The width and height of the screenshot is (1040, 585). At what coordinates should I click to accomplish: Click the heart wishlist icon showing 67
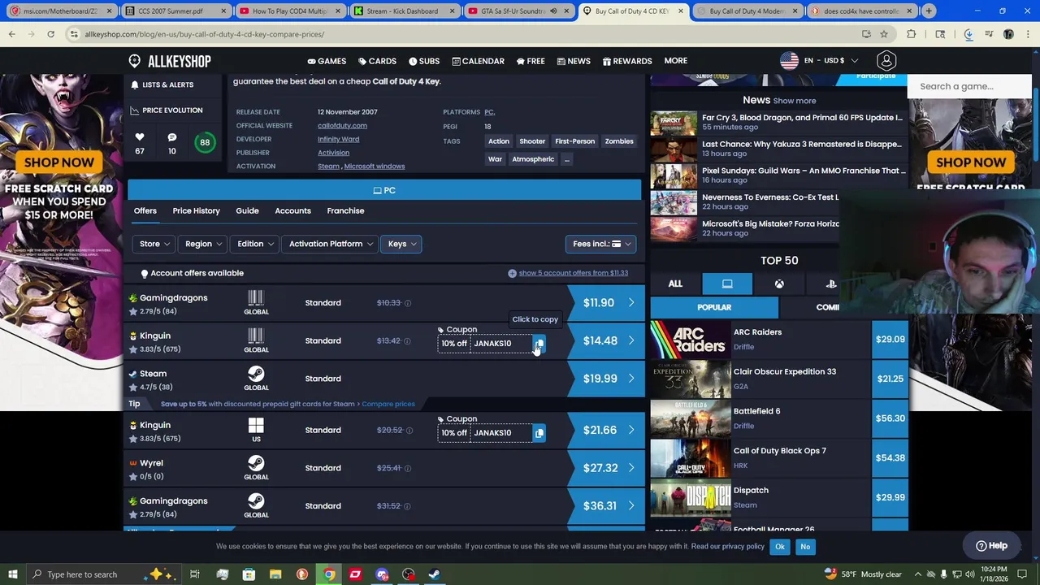click(140, 137)
